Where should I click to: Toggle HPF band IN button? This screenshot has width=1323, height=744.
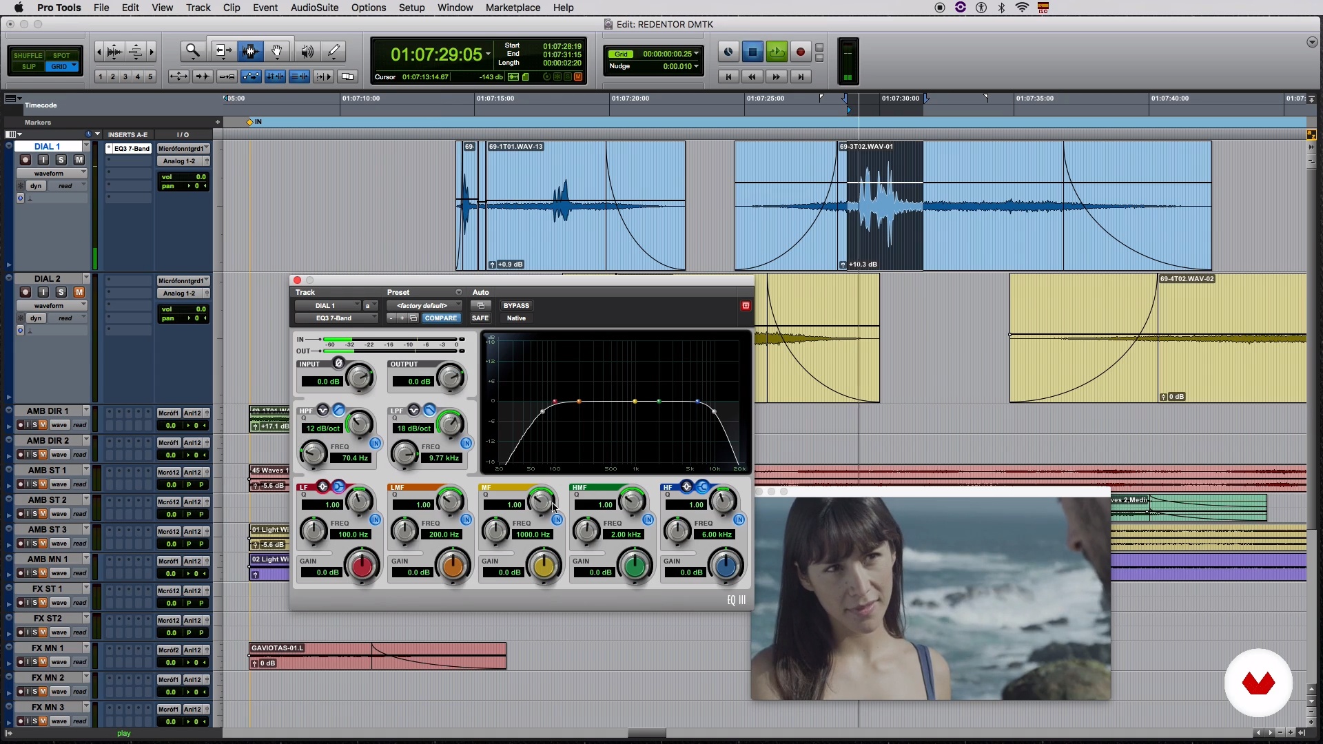(x=376, y=443)
